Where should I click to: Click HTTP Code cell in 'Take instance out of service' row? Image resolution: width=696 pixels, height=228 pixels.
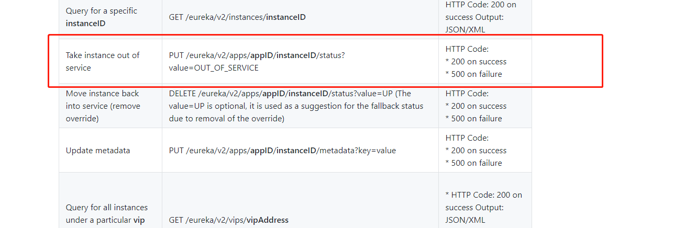(x=485, y=61)
